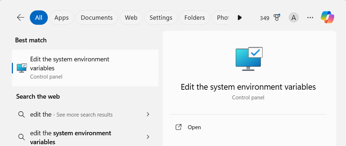This screenshot has height=146, width=346.
Task: Click large monitor icon in preview pane
Action: pyautogui.click(x=249, y=58)
